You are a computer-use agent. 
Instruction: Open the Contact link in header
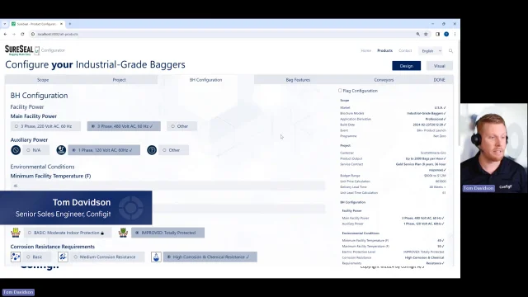[x=405, y=50]
